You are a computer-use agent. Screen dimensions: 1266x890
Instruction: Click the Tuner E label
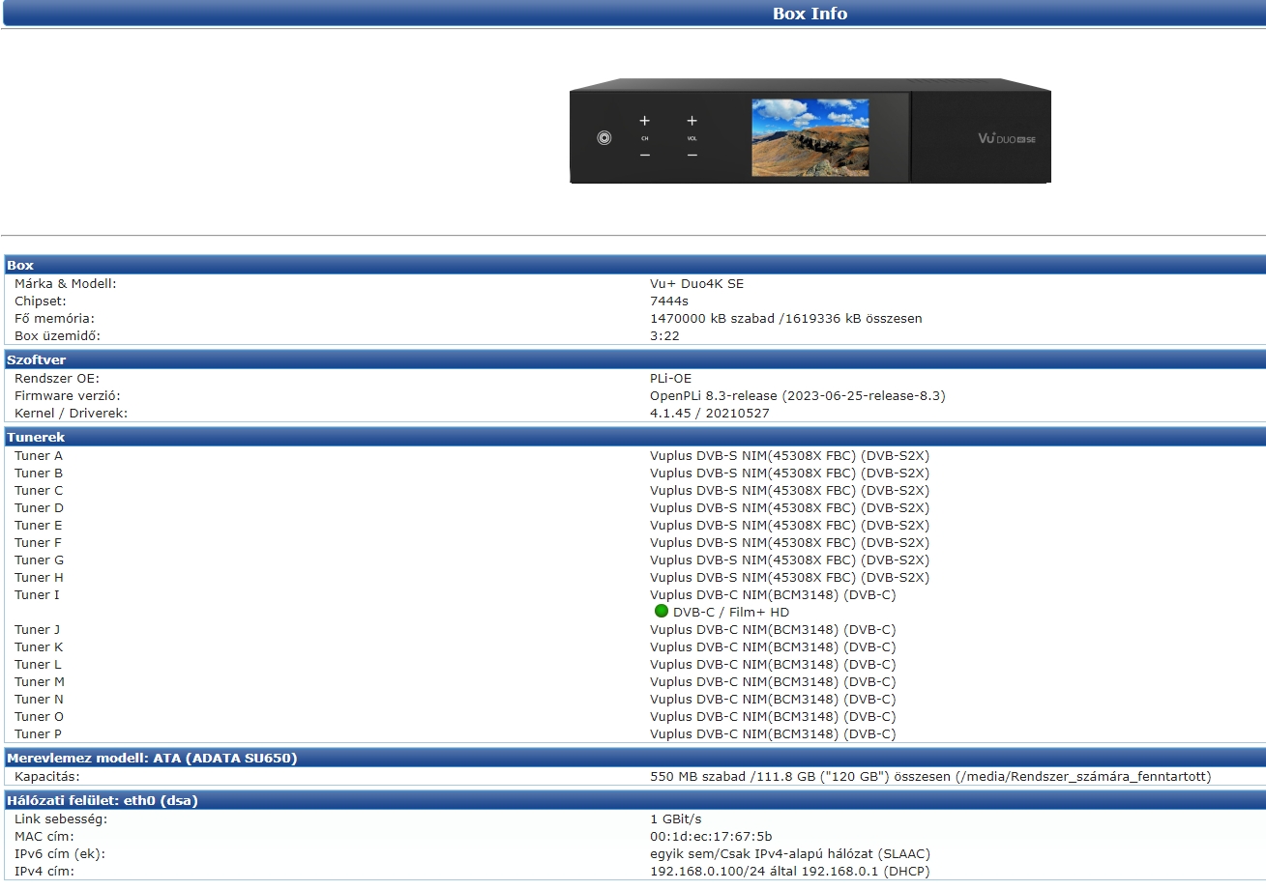pyautogui.click(x=39, y=526)
